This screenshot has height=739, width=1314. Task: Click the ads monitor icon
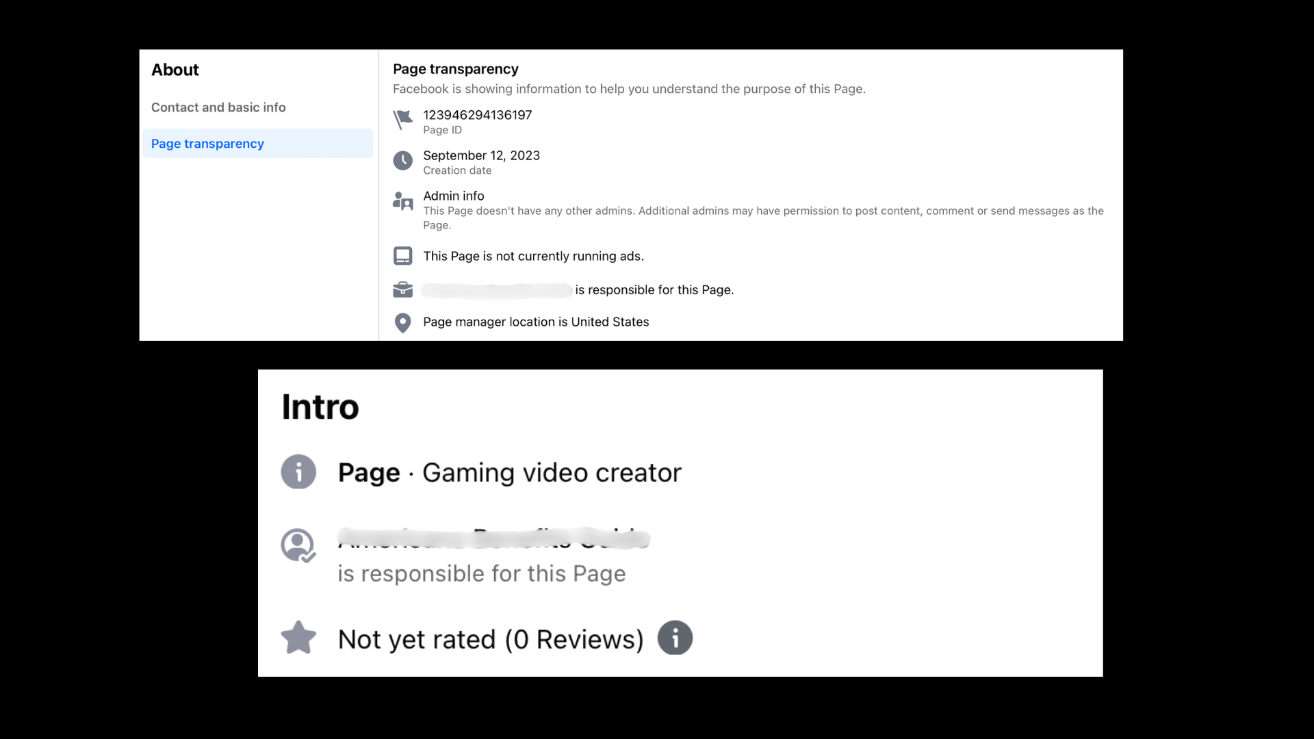402,256
